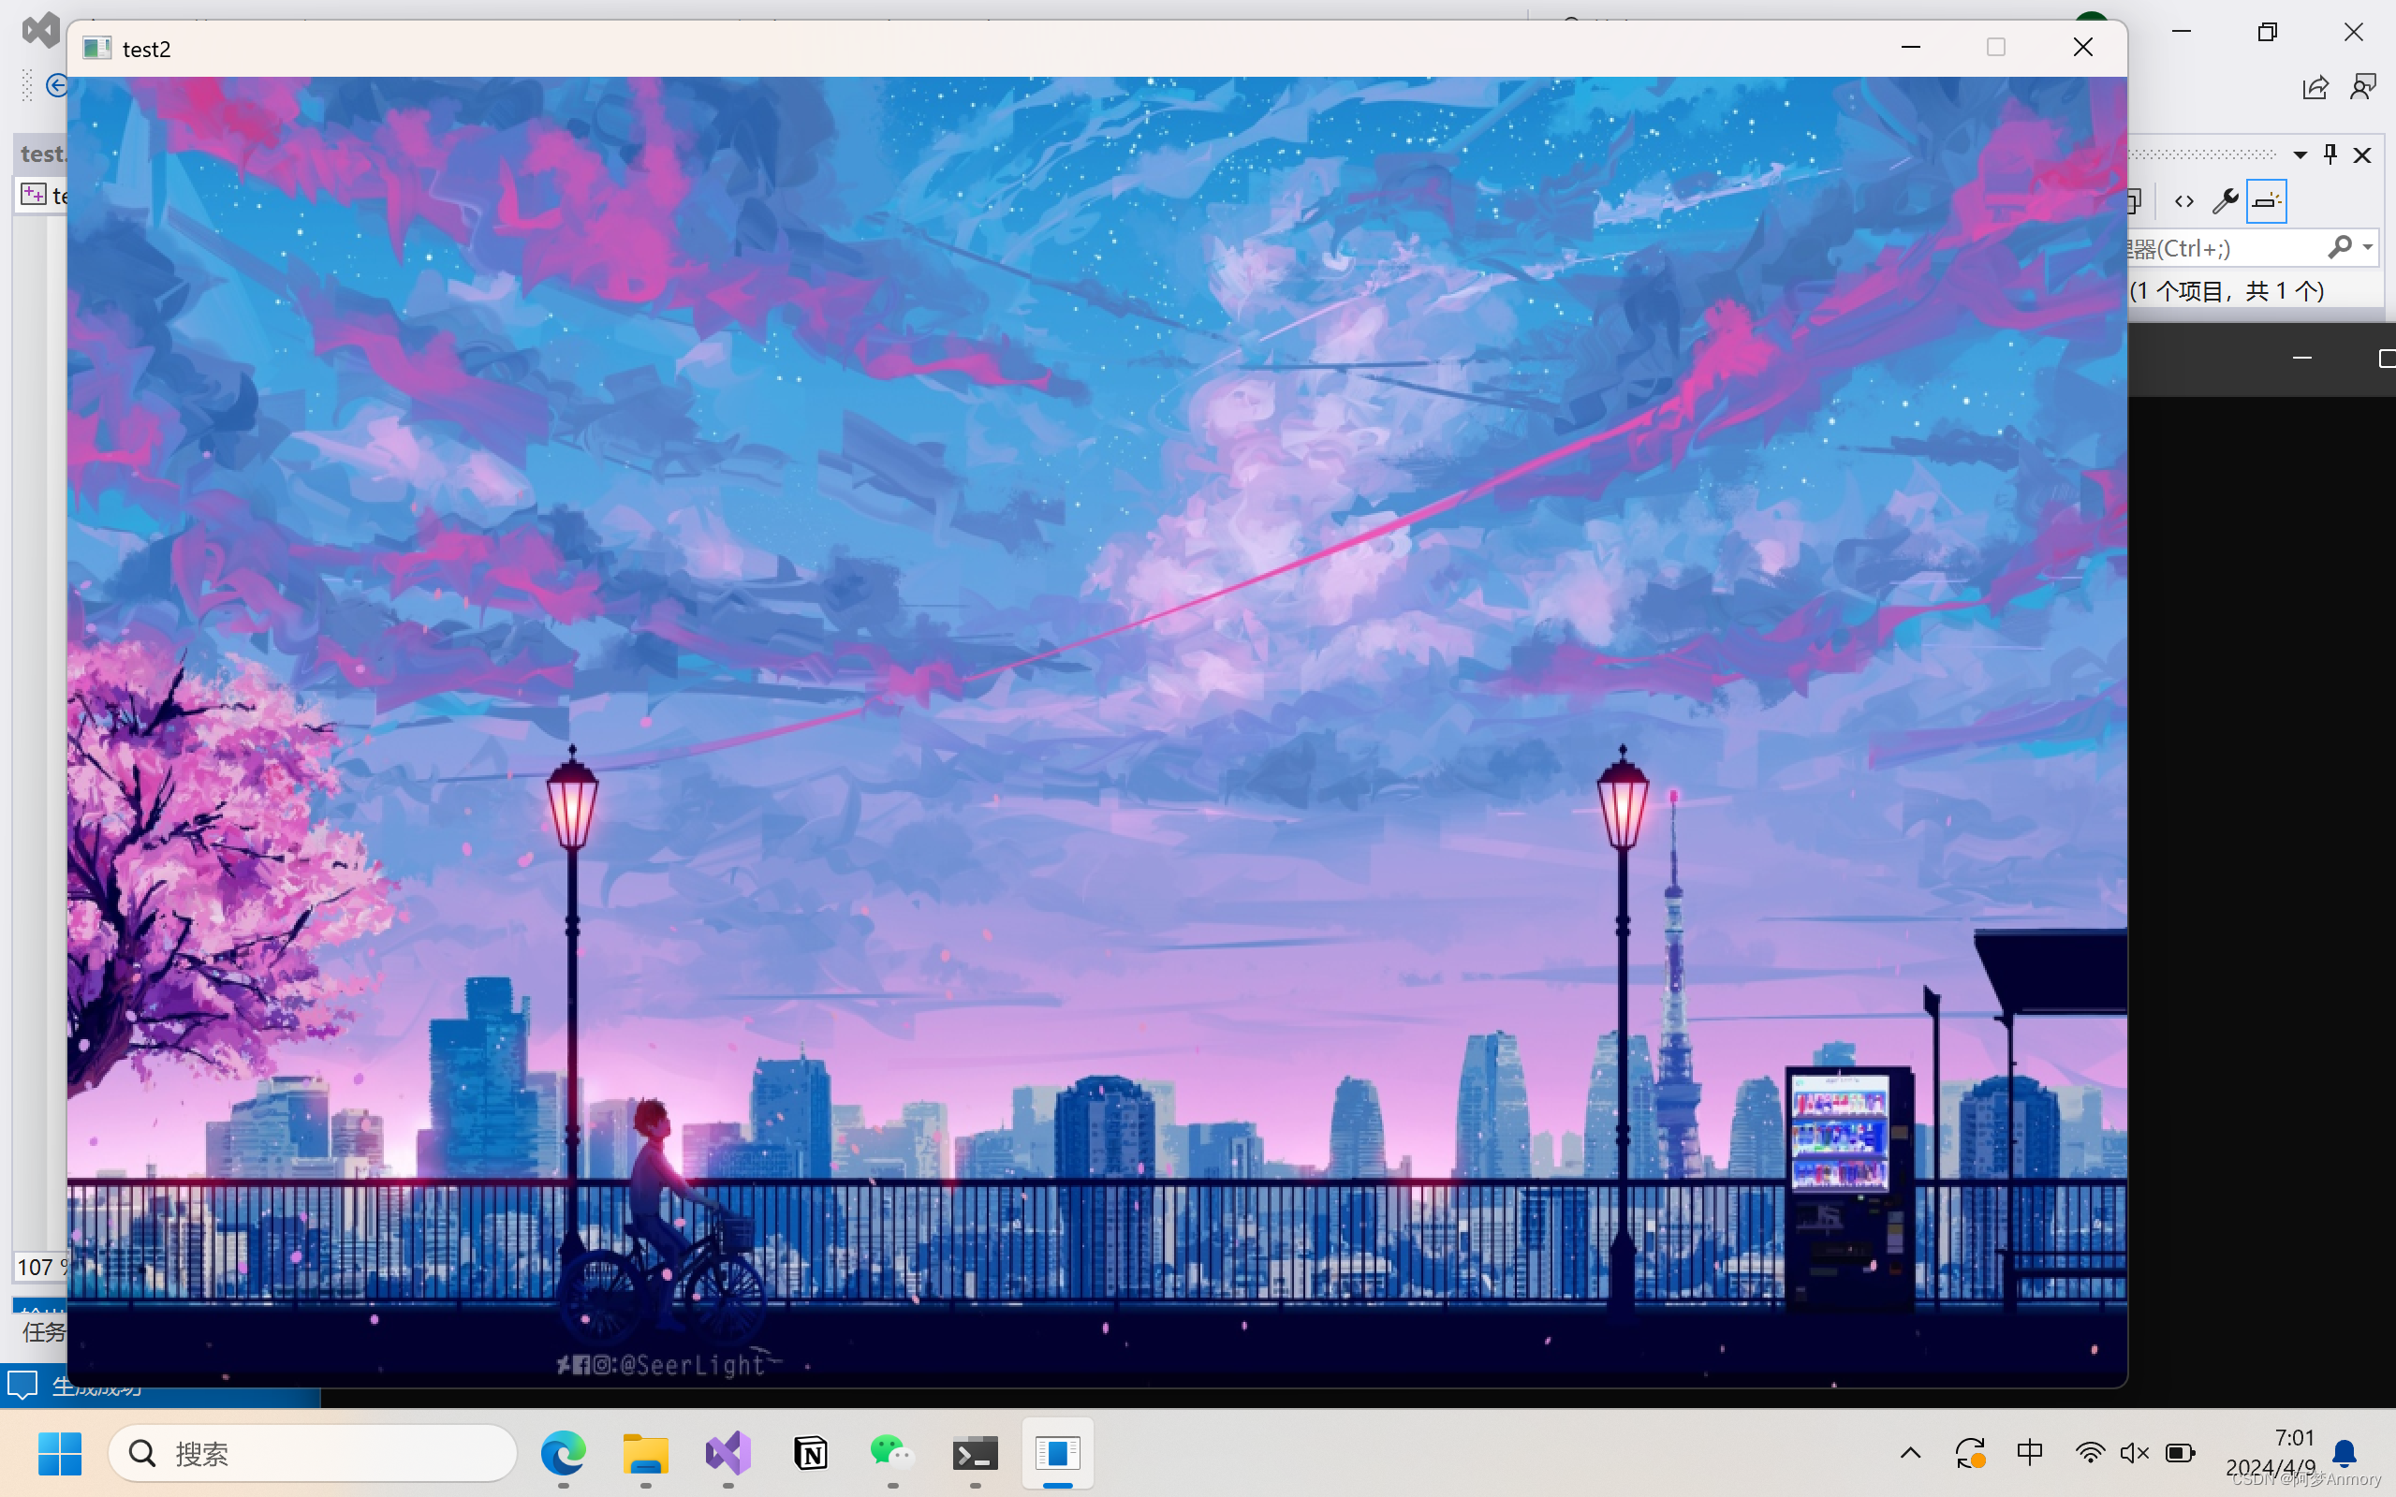Screen dimensions: 2396x1497
Task: Click the sync tray icon with orange dot
Action: pos(1970,1452)
